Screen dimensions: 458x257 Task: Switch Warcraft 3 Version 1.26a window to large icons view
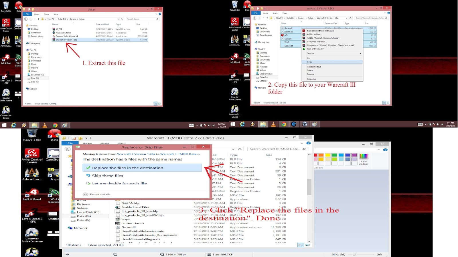tap(388, 103)
